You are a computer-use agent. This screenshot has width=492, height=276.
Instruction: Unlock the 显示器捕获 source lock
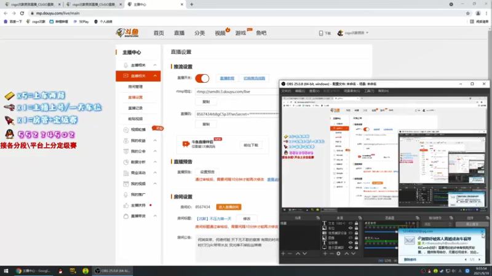click(x=356, y=248)
